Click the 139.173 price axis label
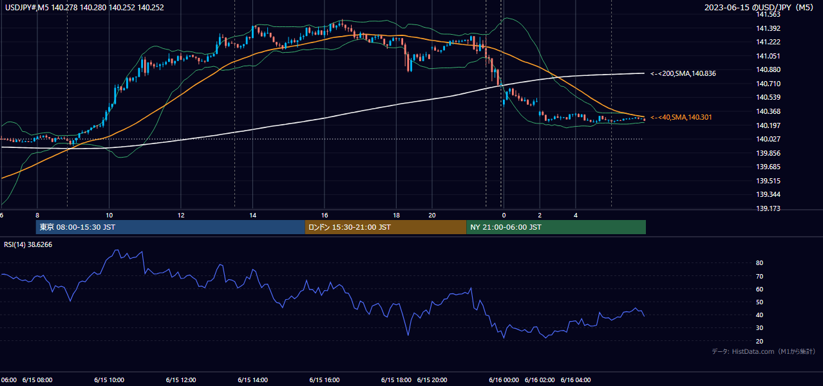This screenshot has height=386, width=823. click(x=768, y=208)
